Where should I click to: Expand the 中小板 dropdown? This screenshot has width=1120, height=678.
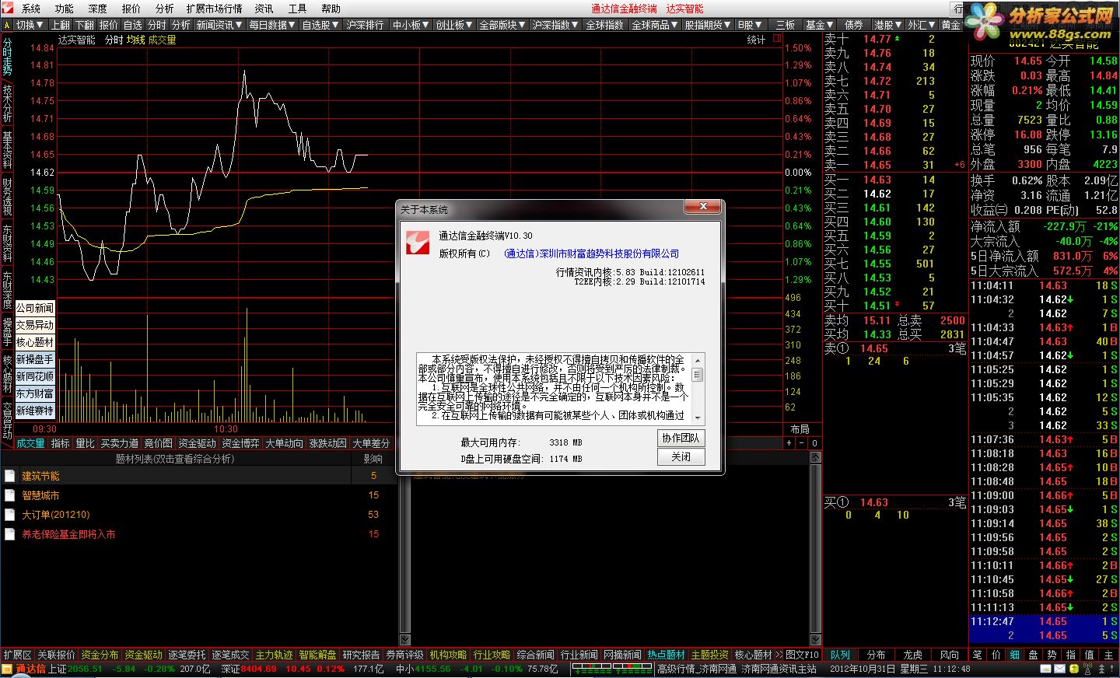[x=411, y=25]
